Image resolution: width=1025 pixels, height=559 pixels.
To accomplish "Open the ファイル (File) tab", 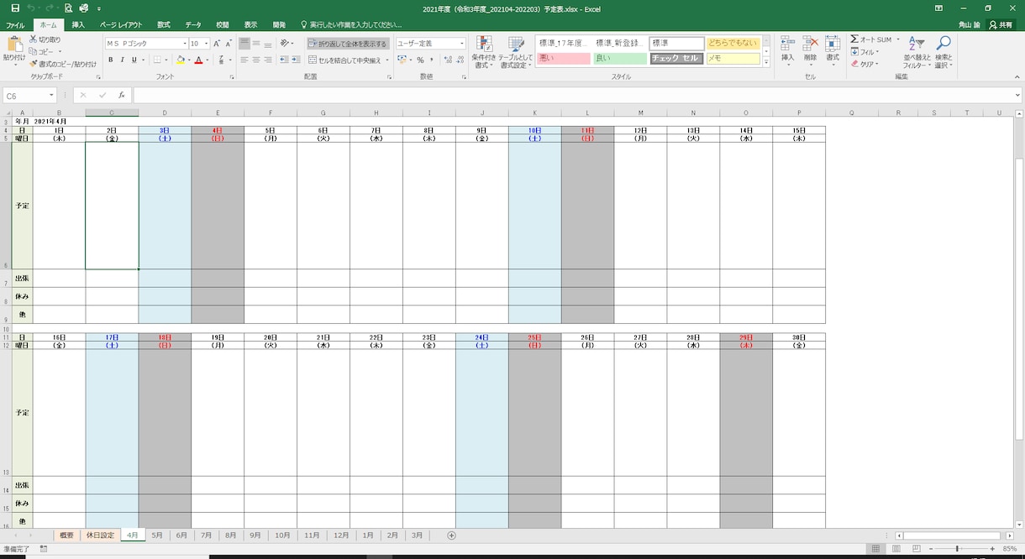I will (15, 25).
